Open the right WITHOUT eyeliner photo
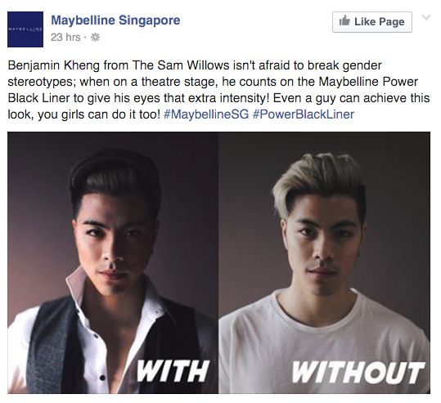441x403 pixels. click(x=325, y=262)
